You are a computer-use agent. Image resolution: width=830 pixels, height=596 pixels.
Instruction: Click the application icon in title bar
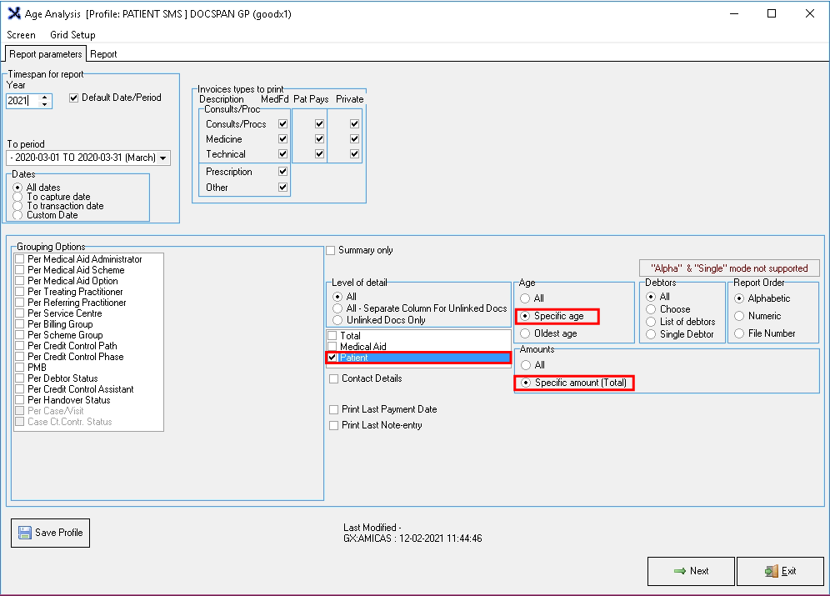(x=14, y=13)
